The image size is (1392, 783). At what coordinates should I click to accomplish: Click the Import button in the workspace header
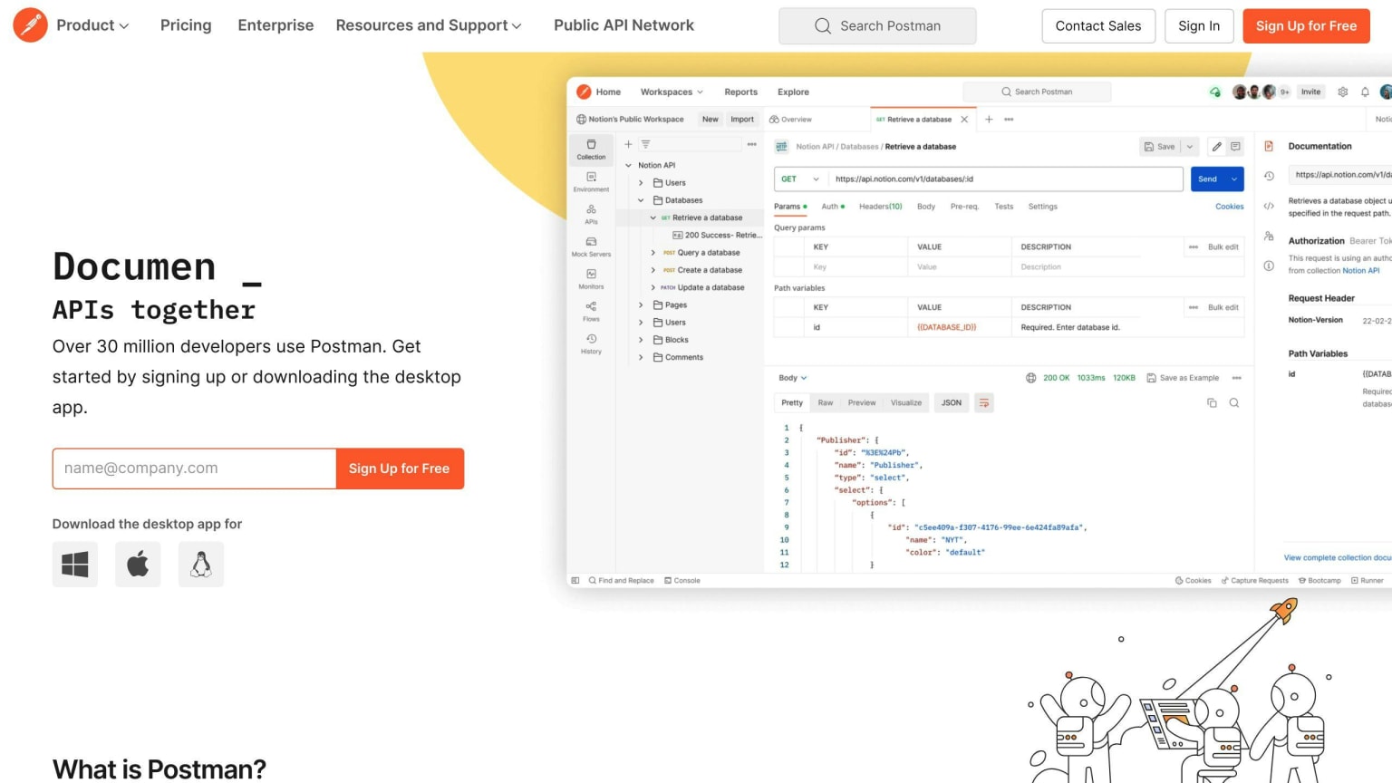tap(742, 119)
